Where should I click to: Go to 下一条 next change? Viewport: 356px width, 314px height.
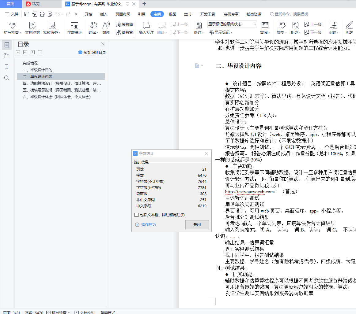(313, 32)
